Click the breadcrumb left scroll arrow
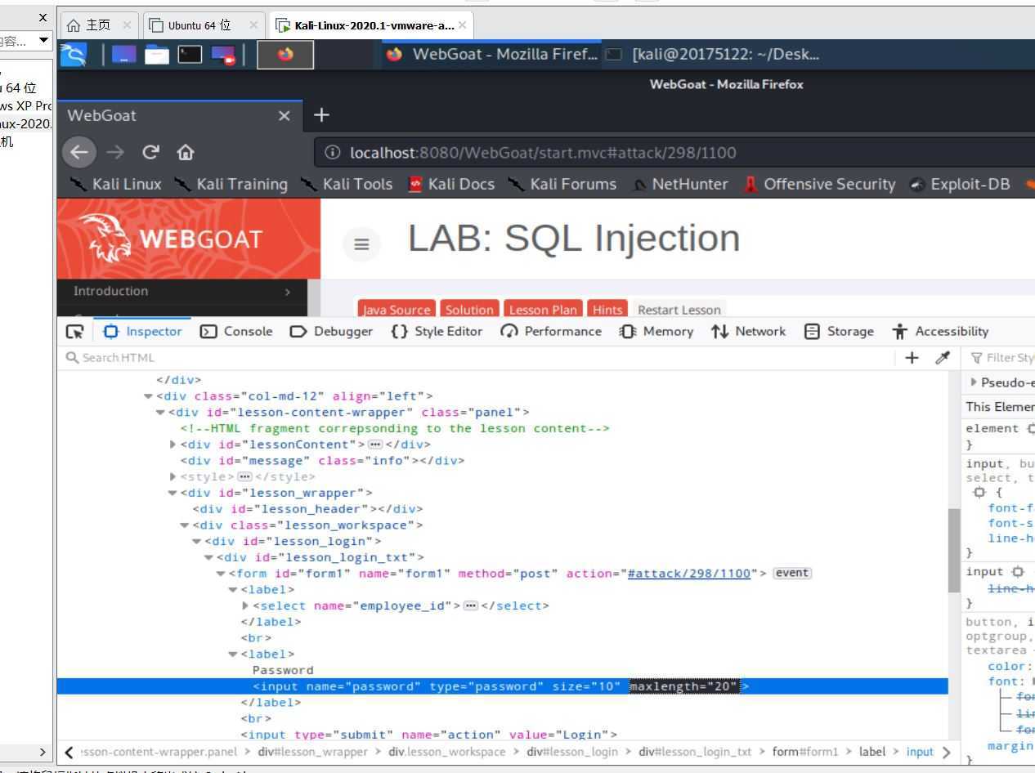Image resolution: width=1035 pixels, height=773 pixels. 69,752
